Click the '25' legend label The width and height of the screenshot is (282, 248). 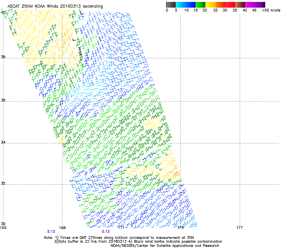[215, 10]
